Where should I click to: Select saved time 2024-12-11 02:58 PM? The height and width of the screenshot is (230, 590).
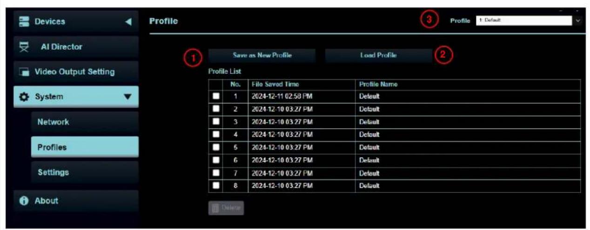[x=282, y=97]
